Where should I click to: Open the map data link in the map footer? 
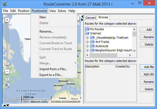(40, 101)
